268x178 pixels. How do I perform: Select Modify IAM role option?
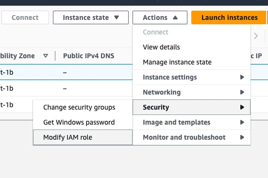[x=83, y=137]
